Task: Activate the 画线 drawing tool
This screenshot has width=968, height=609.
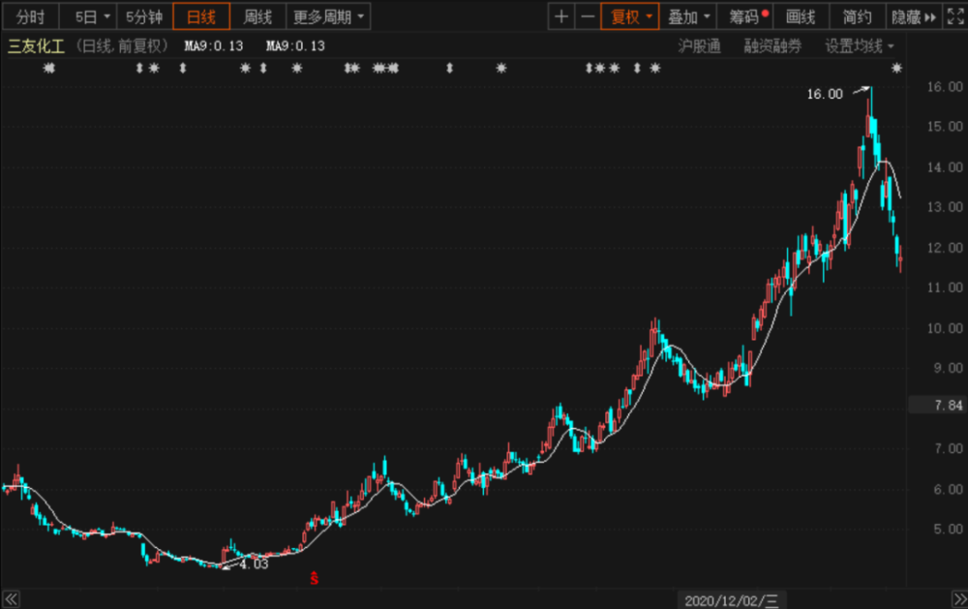Action: click(801, 16)
